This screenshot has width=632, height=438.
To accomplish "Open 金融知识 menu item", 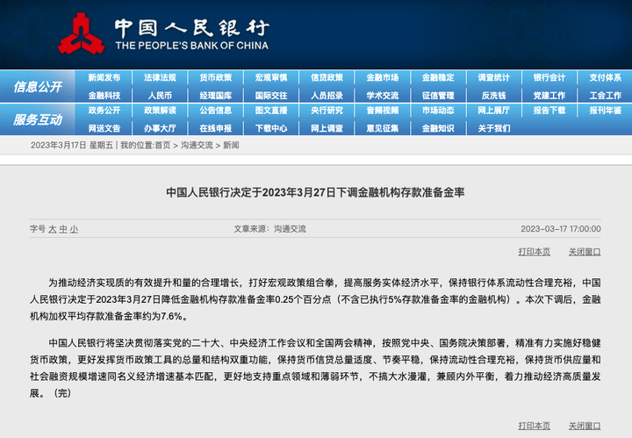I will 438,128.
